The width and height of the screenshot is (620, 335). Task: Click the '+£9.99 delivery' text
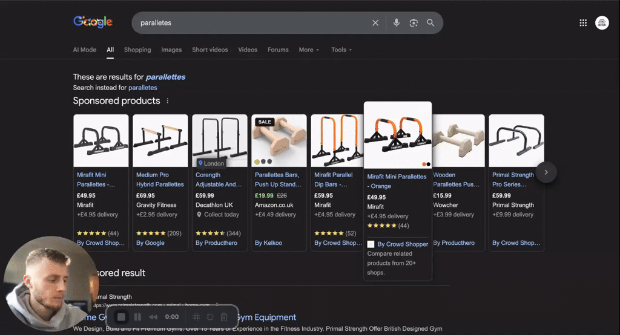click(513, 215)
